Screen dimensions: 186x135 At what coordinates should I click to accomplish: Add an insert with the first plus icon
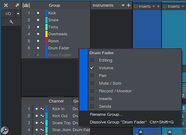(158, 6)
